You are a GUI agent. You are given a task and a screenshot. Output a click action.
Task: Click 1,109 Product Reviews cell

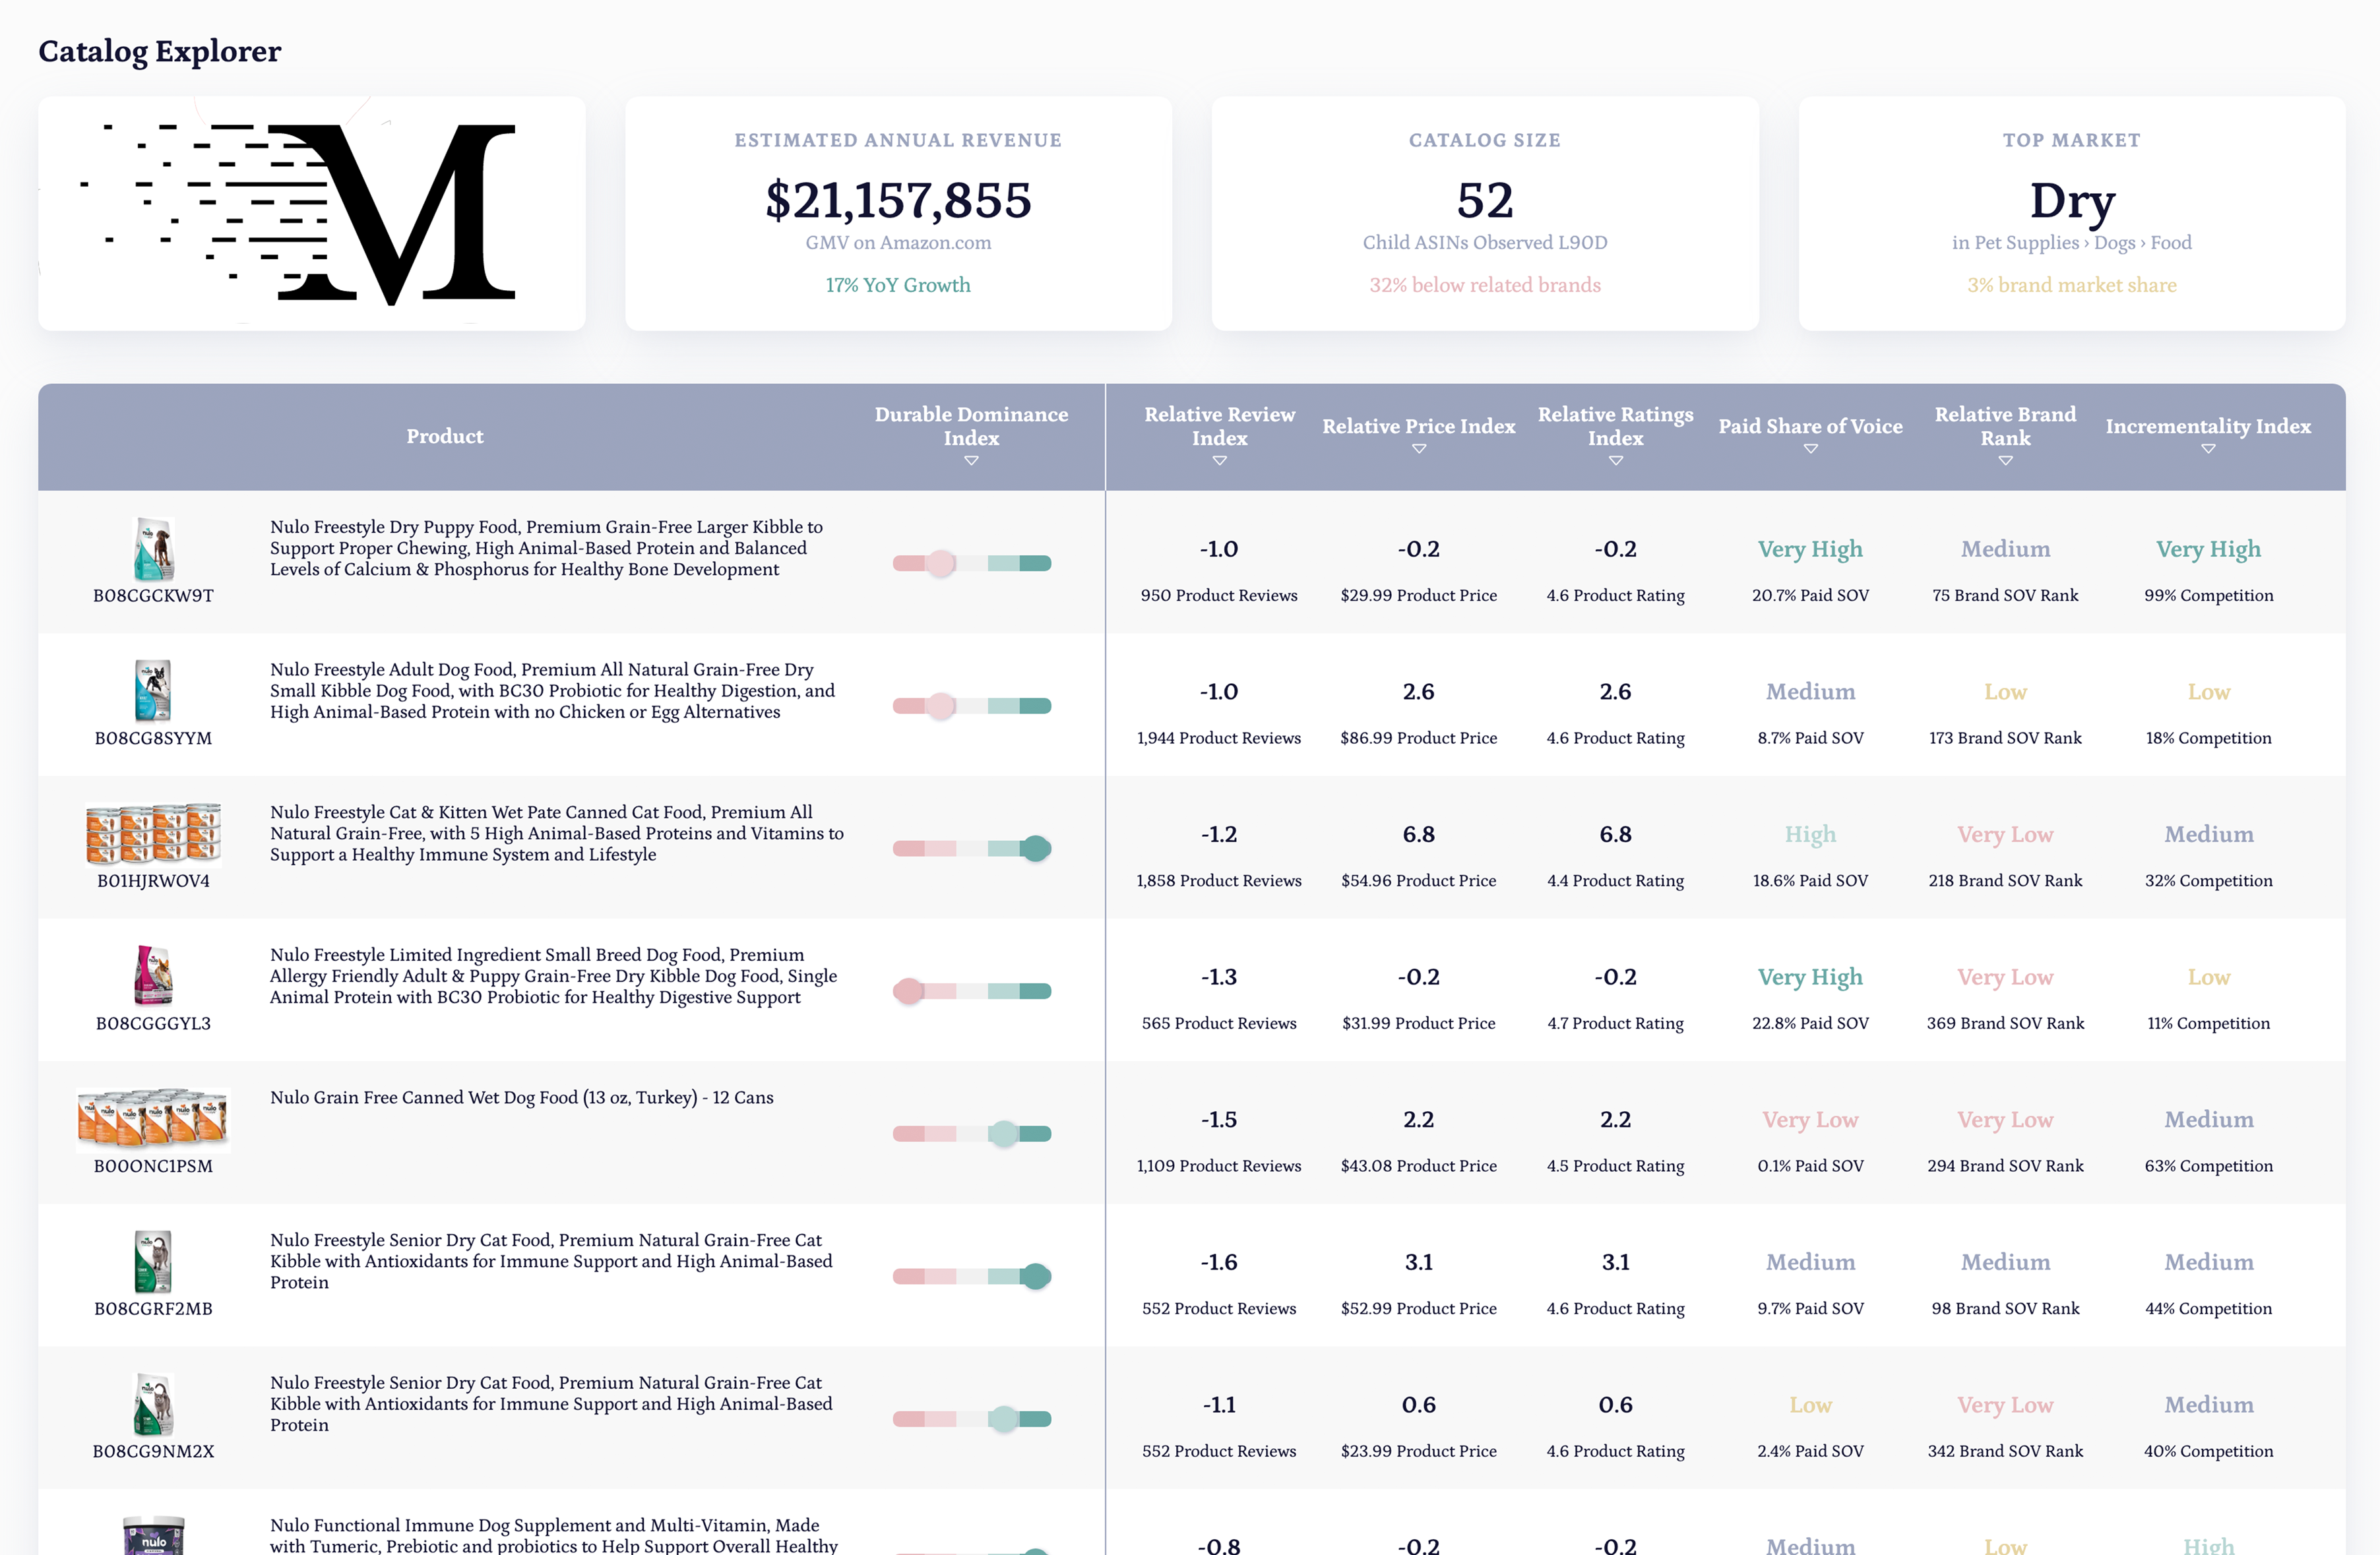pyautogui.click(x=1219, y=1166)
